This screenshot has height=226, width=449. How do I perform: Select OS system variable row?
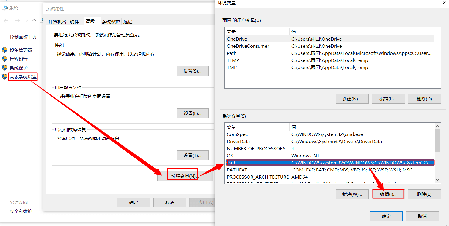tap(329, 156)
